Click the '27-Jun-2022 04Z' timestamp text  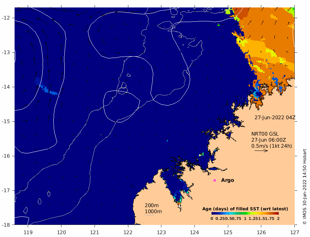point(275,117)
